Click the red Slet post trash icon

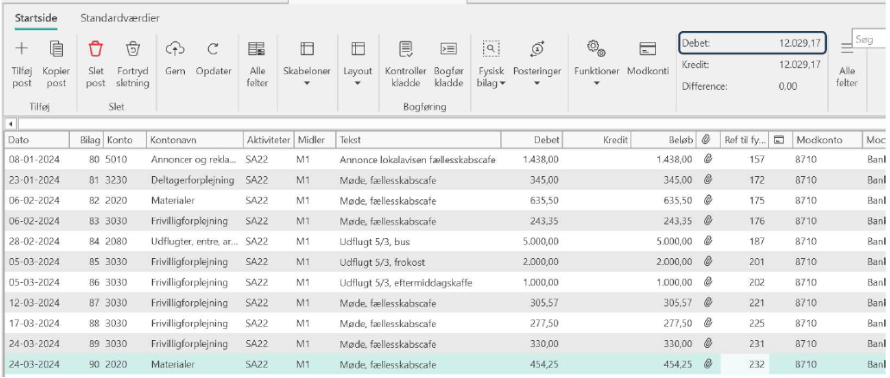pyautogui.click(x=95, y=48)
